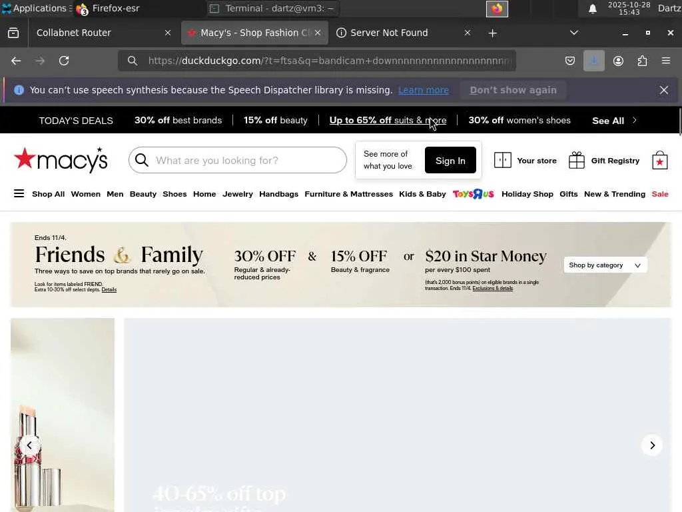
Task: Click the Firefox icon in the panel tray
Action: (x=497, y=9)
